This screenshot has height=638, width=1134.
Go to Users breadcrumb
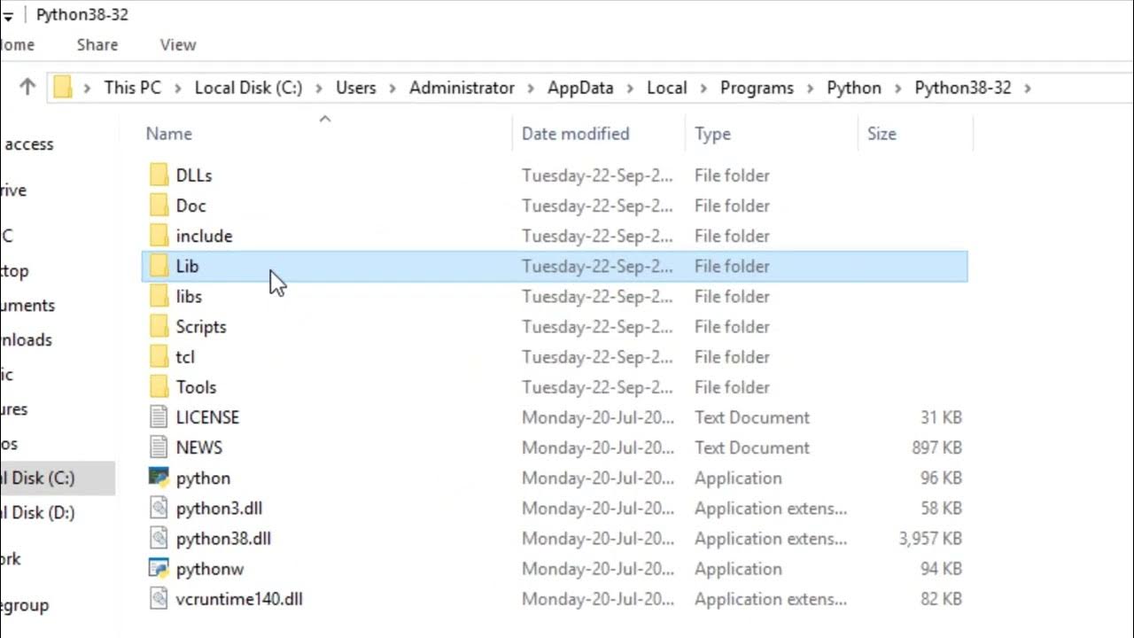pyautogui.click(x=355, y=88)
